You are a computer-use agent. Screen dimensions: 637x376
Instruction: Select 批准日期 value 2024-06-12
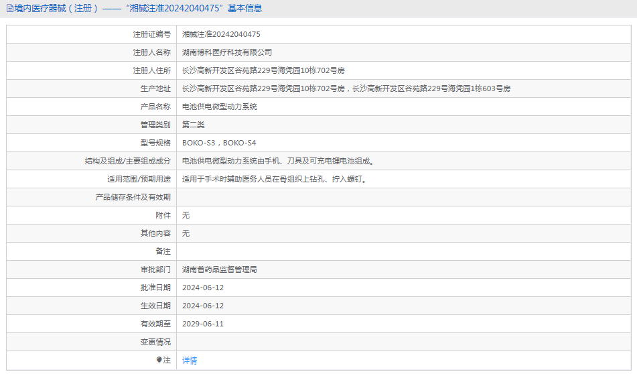click(203, 288)
